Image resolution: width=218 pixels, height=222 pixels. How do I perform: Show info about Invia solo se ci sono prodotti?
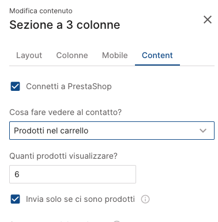[x=145, y=199]
